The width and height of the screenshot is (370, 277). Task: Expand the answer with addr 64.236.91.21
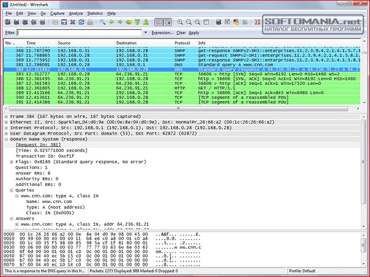coord(17,224)
